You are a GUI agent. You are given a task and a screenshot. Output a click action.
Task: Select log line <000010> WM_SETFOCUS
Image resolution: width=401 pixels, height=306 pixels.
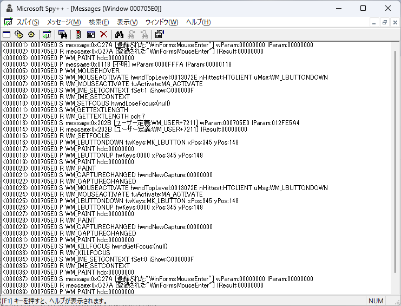point(86,103)
